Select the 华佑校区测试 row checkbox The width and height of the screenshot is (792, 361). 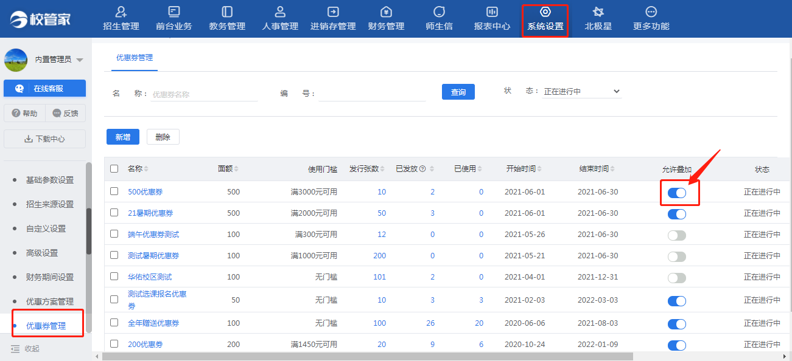pyautogui.click(x=114, y=277)
